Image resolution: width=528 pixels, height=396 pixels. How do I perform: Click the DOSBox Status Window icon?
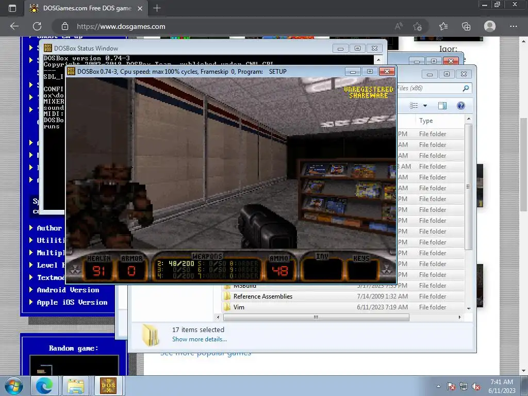tap(48, 48)
